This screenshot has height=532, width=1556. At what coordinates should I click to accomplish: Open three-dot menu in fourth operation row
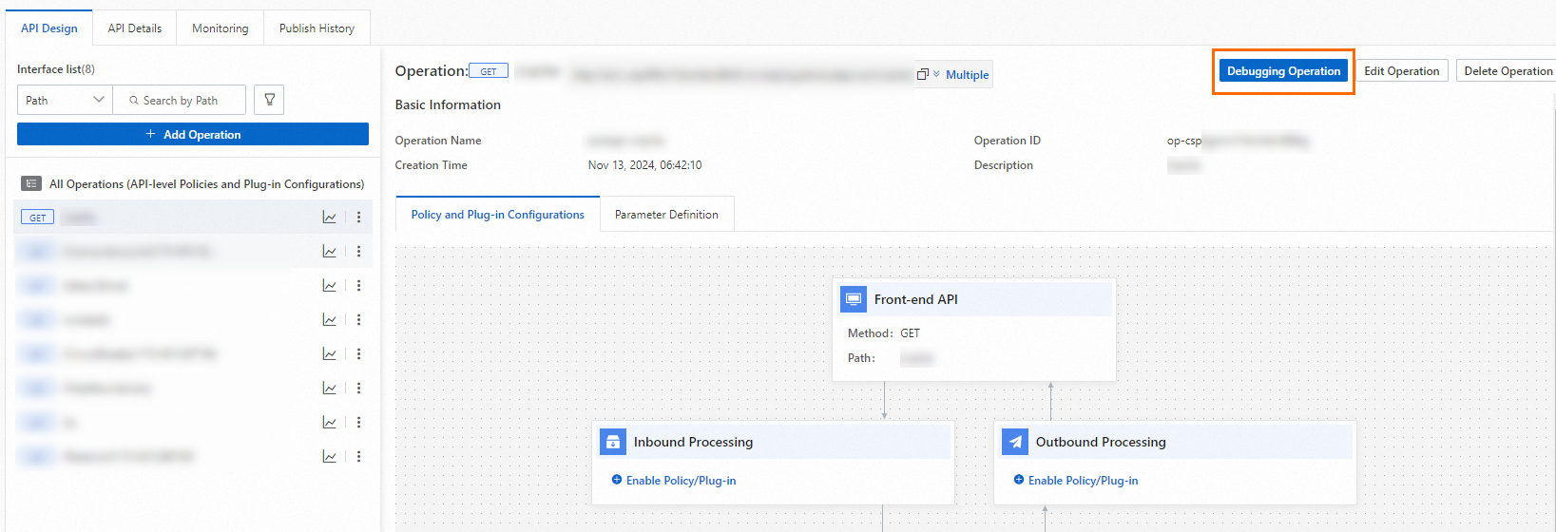[358, 320]
